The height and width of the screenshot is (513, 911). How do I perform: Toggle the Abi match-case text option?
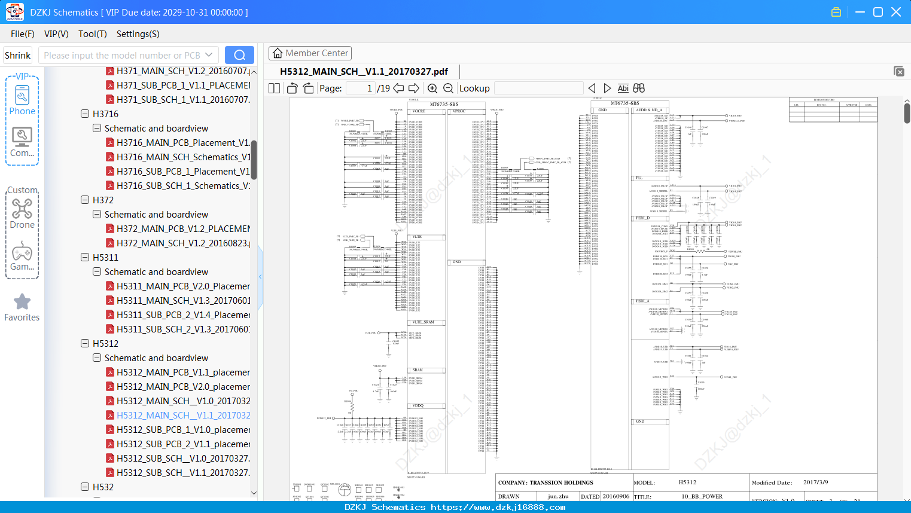point(623,88)
